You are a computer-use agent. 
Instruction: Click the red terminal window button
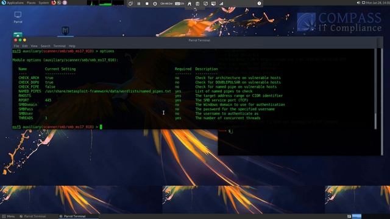coord(15,40)
